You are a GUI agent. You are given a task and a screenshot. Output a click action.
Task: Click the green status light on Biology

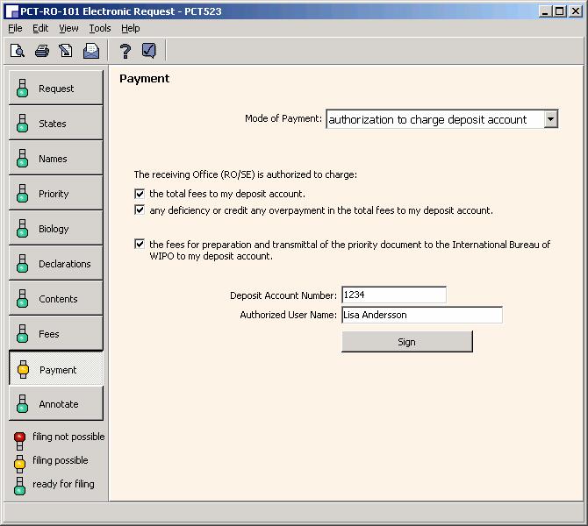pyautogui.click(x=22, y=229)
